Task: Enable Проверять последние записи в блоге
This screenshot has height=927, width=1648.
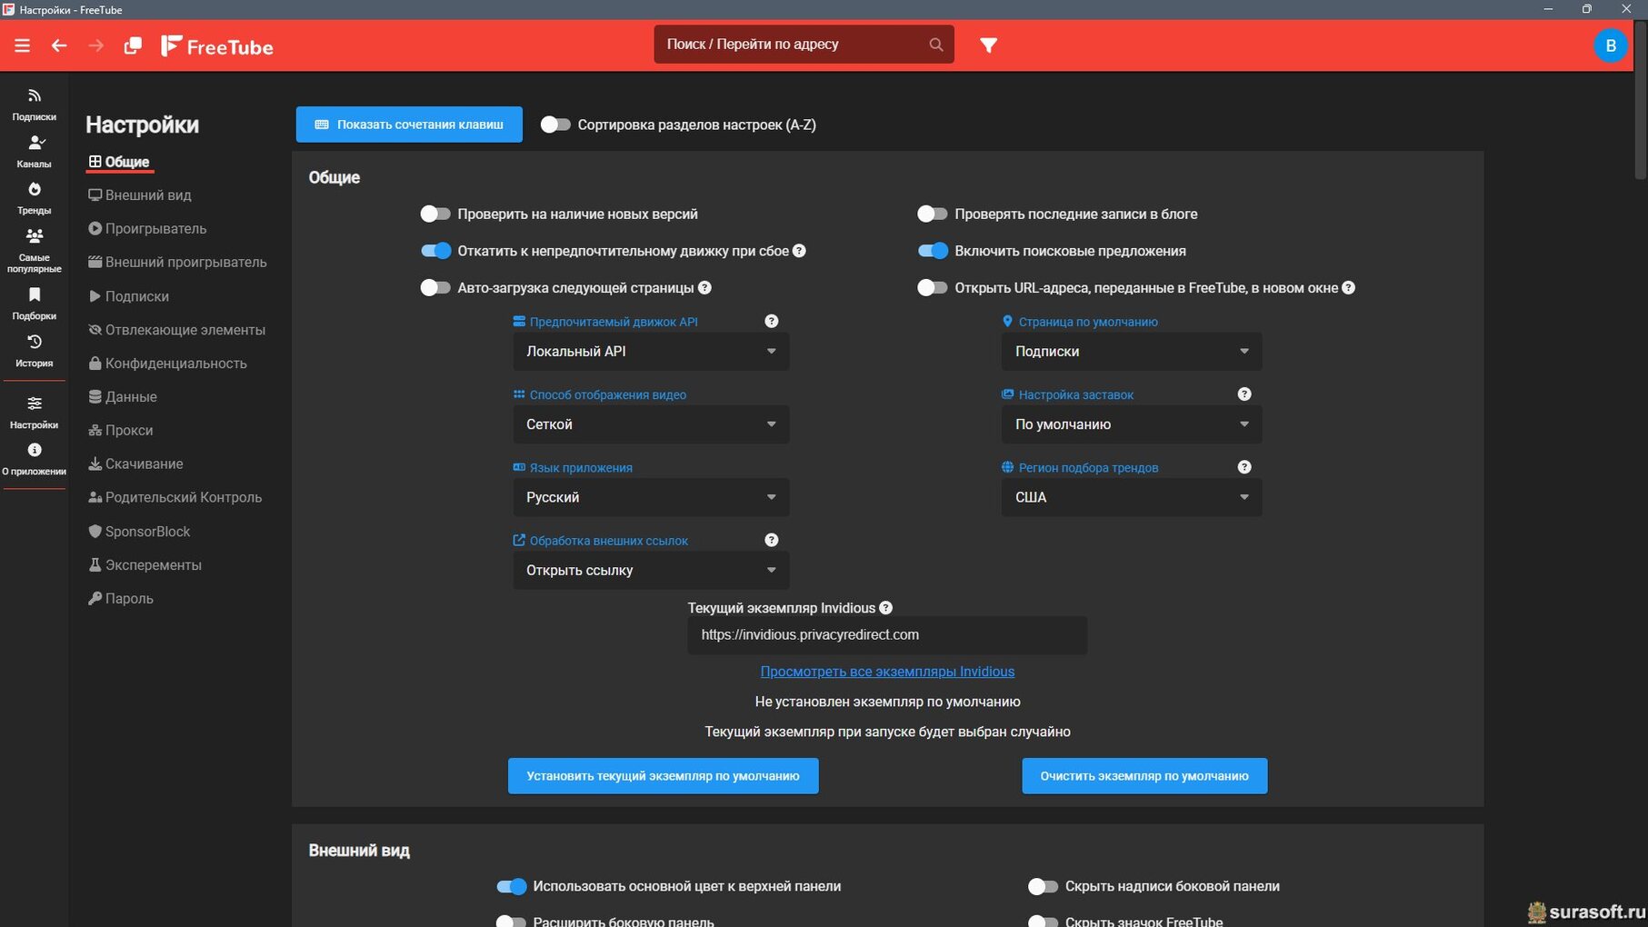Action: 933,214
